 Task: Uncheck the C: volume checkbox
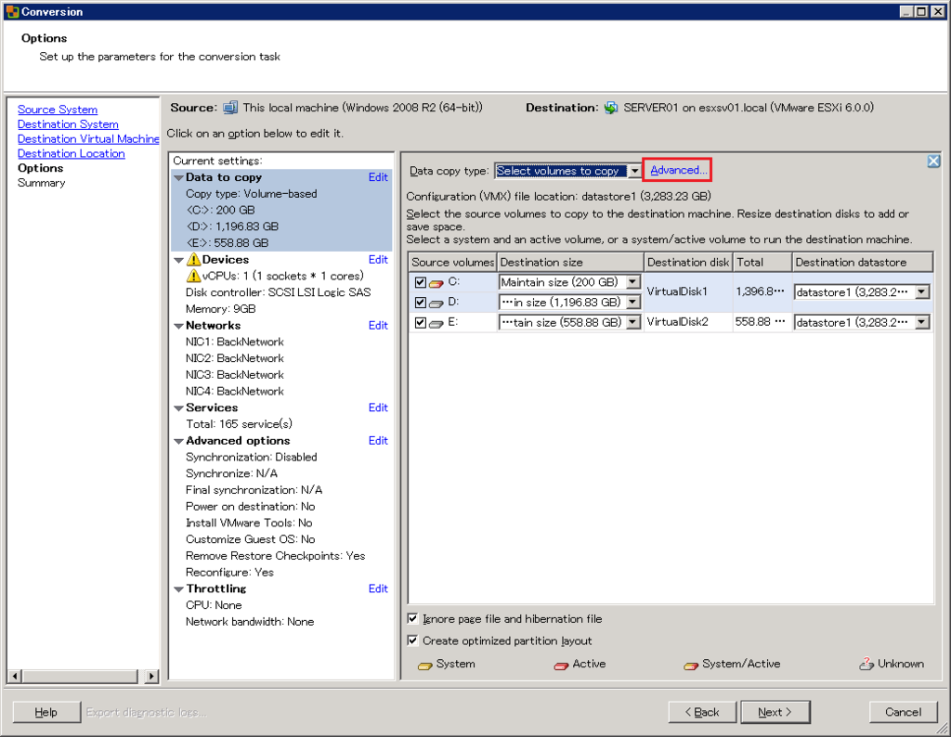pos(421,282)
